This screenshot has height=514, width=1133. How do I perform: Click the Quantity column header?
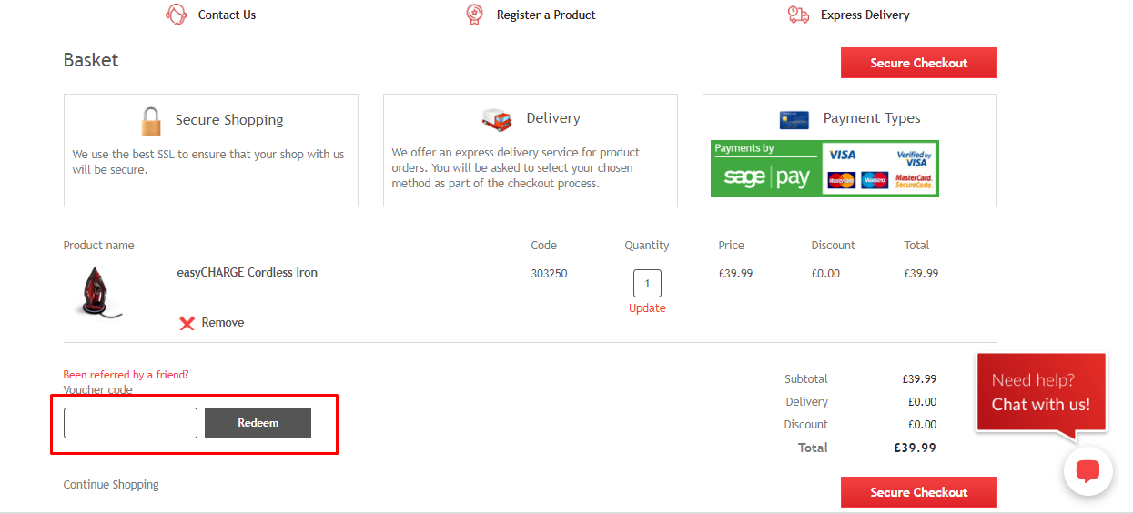pyautogui.click(x=647, y=246)
